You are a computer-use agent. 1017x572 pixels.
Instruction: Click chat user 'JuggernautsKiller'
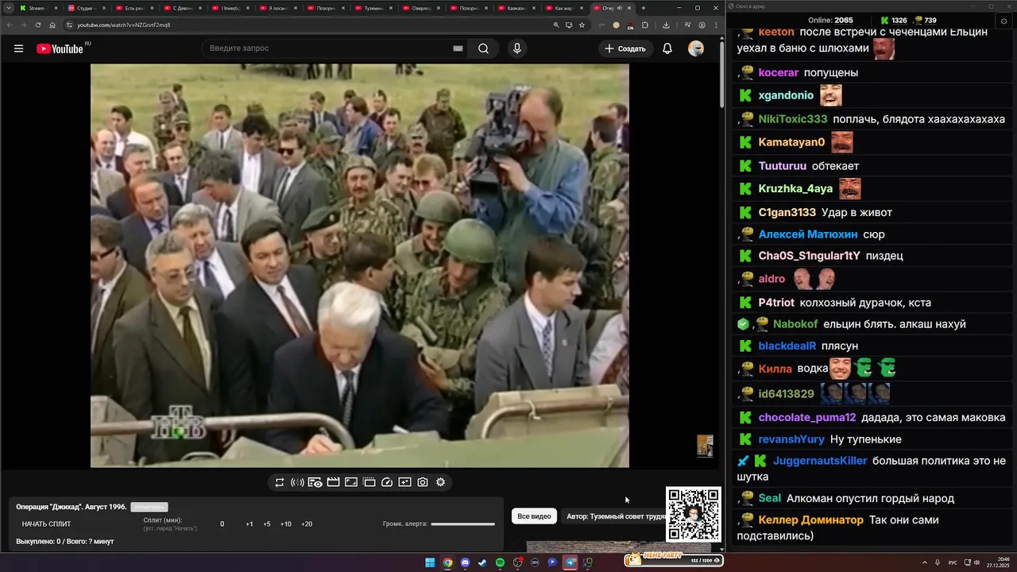pos(820,461)
